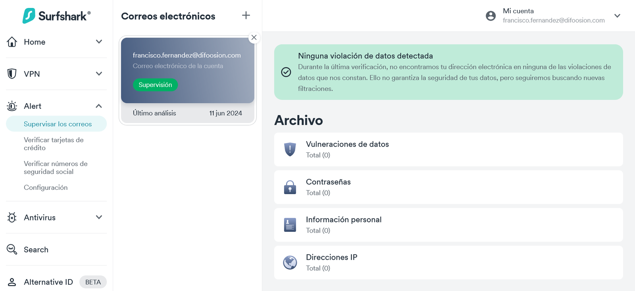Click the Correos electrónicos heading
The image size is (635, 291).
[x=168, y=16]
